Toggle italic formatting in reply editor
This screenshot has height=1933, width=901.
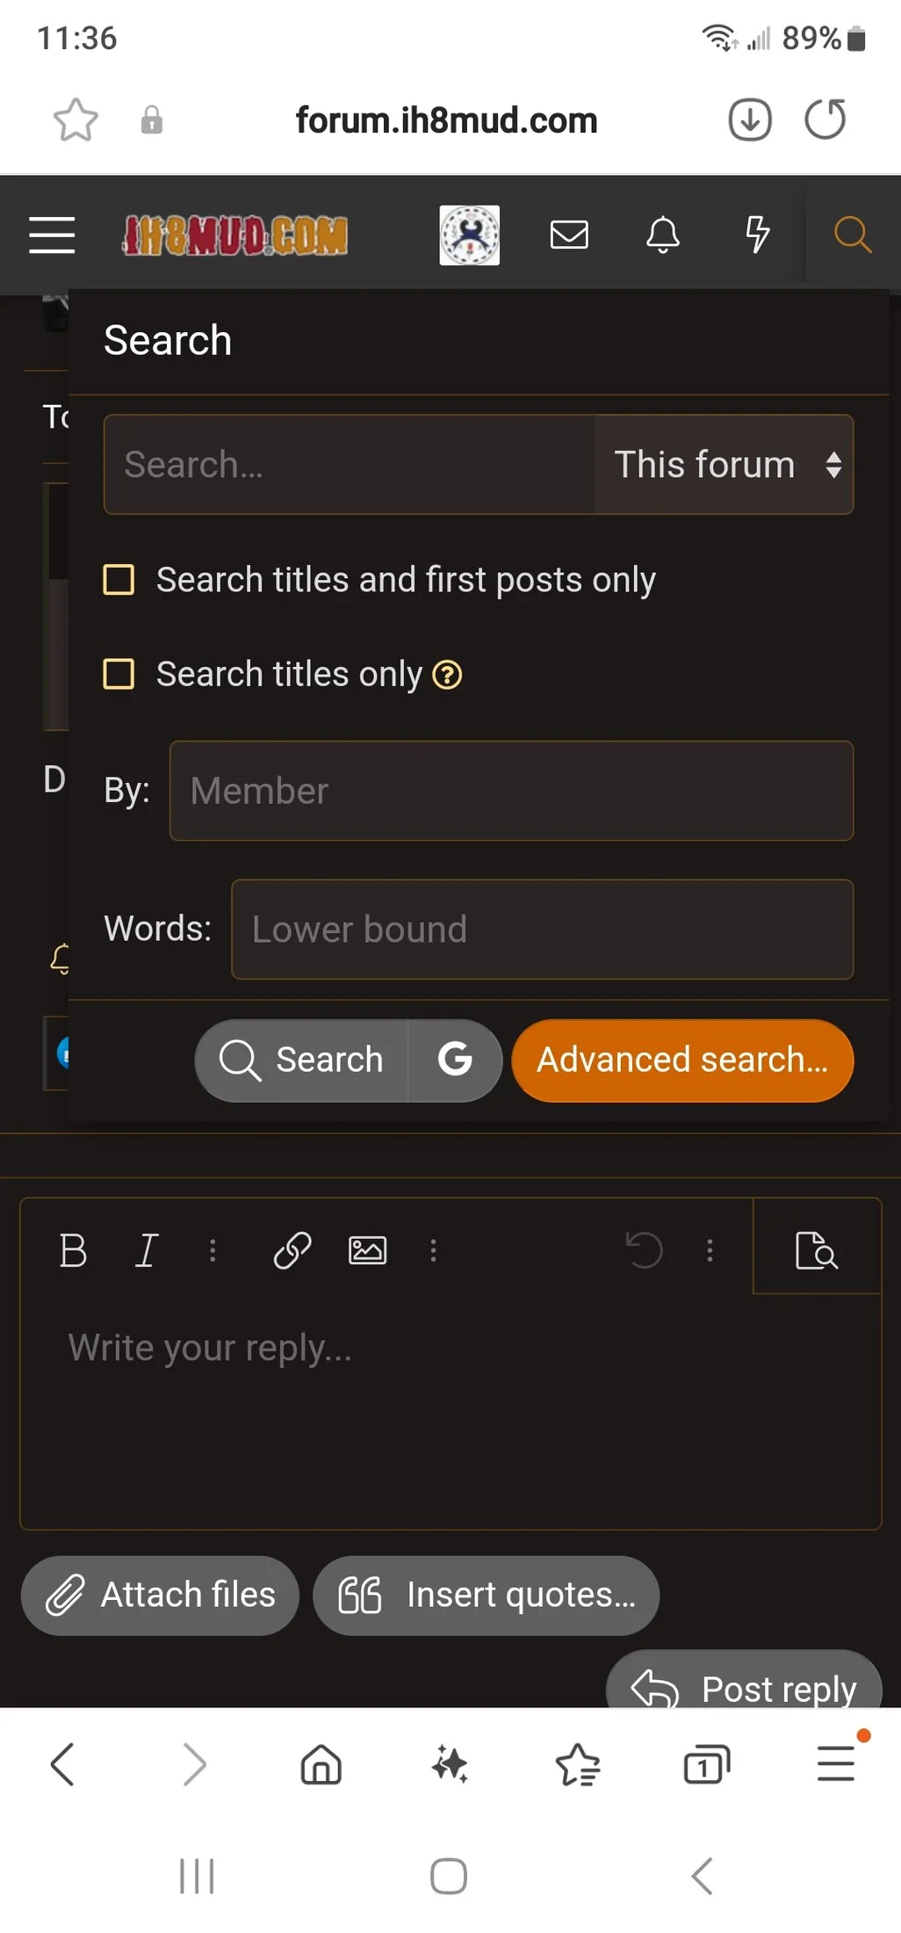[x=147, y=1250]
